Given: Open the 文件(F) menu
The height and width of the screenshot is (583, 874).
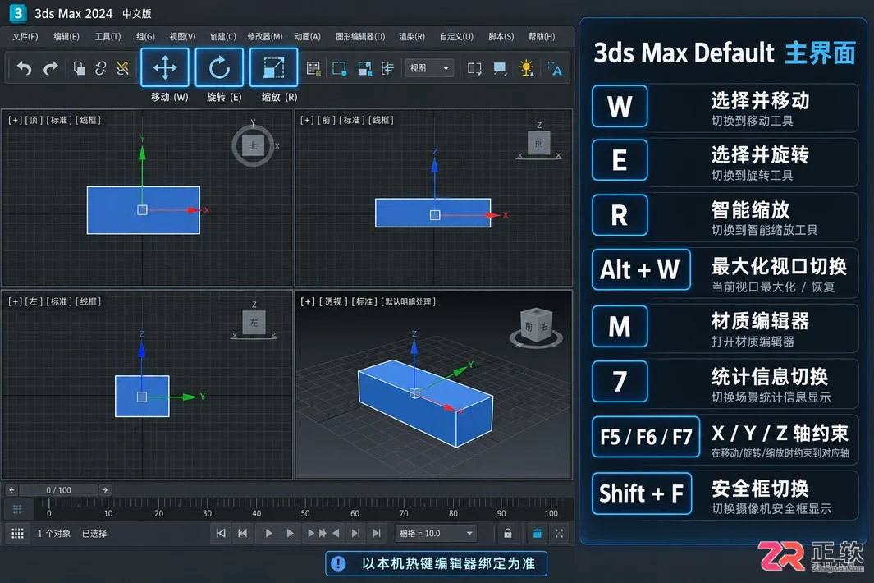Looking at the screenshot, I should [25, 36].
